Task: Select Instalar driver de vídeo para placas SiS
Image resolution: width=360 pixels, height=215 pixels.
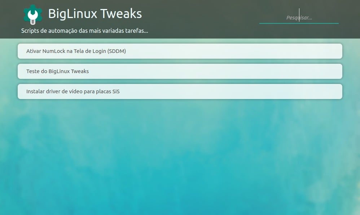Action: click(x=180, y=91)
